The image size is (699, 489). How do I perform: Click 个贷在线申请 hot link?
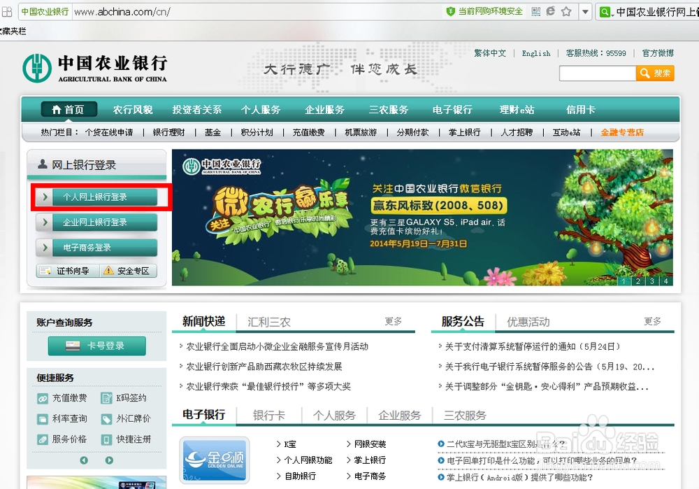pos(109,132)
